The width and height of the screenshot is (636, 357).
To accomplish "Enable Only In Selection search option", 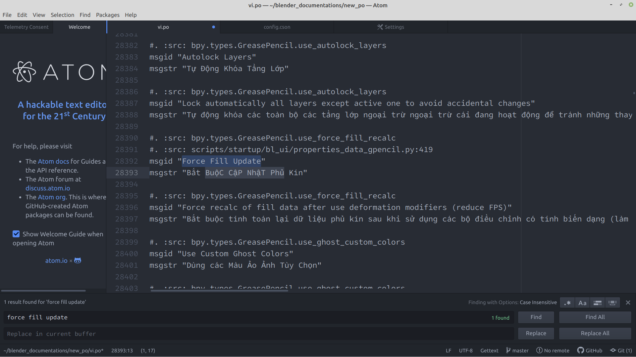I will pos(597,303).
